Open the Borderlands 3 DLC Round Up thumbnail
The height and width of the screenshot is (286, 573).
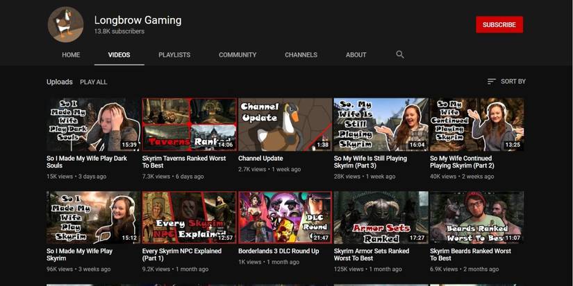point(285,217)
